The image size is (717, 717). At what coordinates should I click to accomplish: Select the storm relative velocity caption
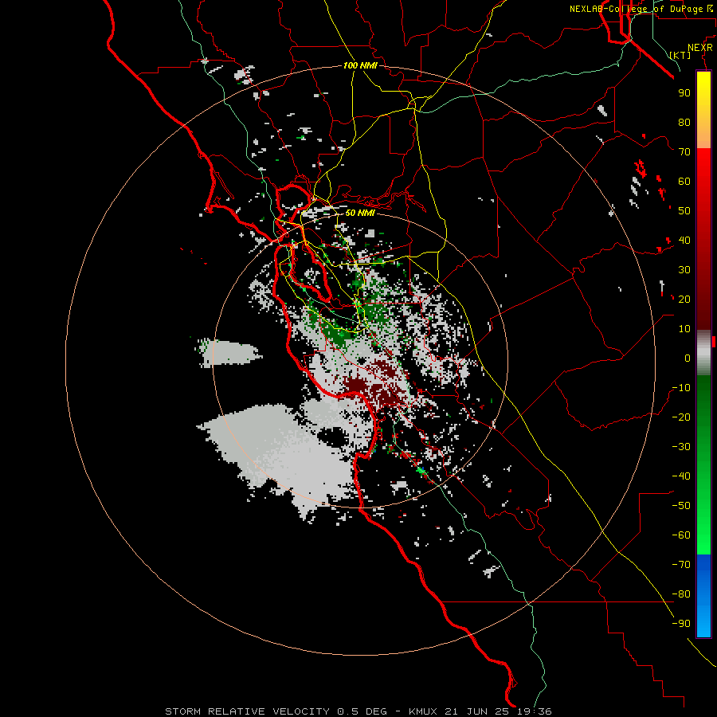[358, 711]
